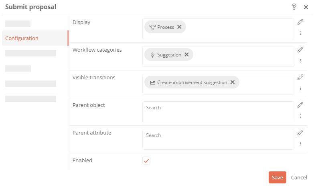The width and height of the screenshot is (316, 187).
Task: Click pencil icon beside Visible transitions
Action: (x=300, y=77)
